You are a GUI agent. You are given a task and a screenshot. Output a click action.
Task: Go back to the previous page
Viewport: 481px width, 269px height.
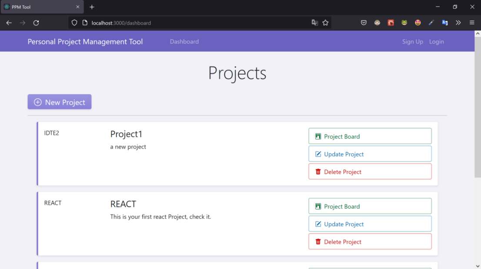tap(9, 23)
